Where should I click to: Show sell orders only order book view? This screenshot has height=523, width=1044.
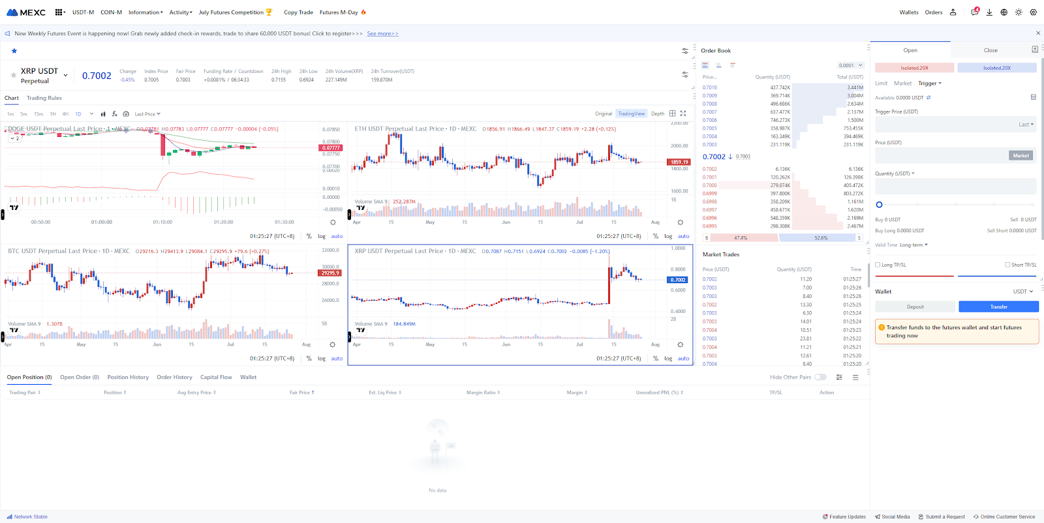733,65
